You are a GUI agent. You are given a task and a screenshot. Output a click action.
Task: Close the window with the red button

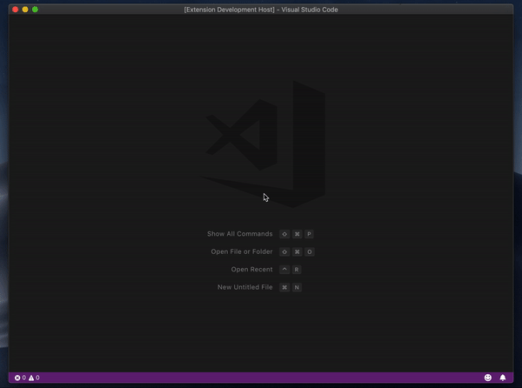(x=16, y=10)
